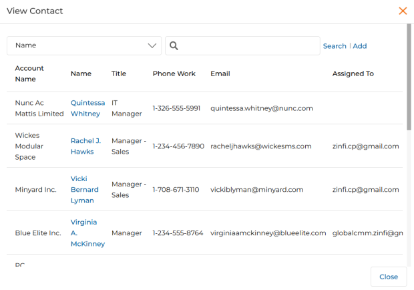The image size is (414, 290).
Task: Click the Phone Work column header
Action: click(174, 74)
